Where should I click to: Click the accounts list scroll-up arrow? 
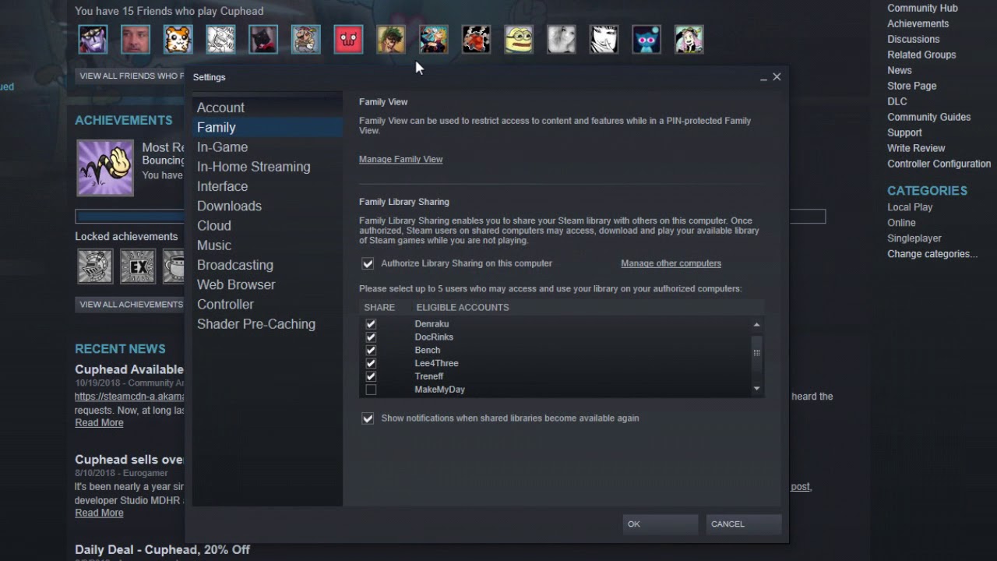[756, 324]
